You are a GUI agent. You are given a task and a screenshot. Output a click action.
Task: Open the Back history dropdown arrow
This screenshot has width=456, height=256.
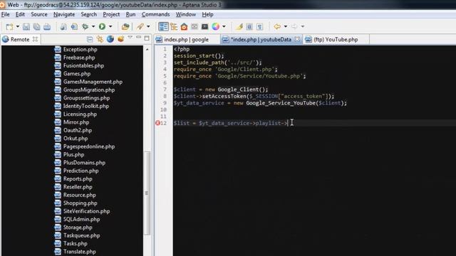(285, 27)
